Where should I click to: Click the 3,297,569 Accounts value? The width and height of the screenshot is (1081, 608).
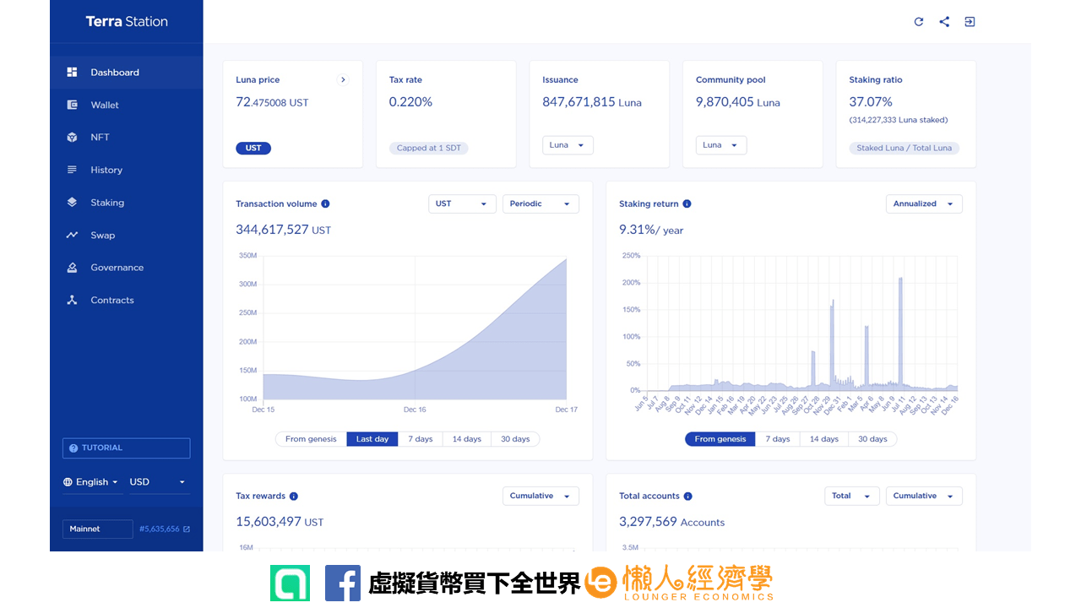click(x=671, y=522)
